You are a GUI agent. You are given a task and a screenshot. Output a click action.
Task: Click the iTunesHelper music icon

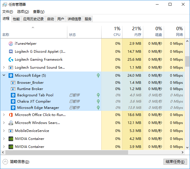[11, 44]
